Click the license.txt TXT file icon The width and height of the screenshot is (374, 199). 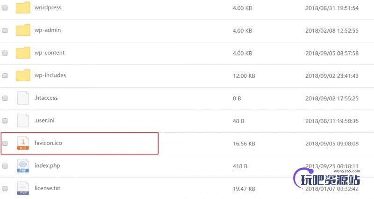23,188
